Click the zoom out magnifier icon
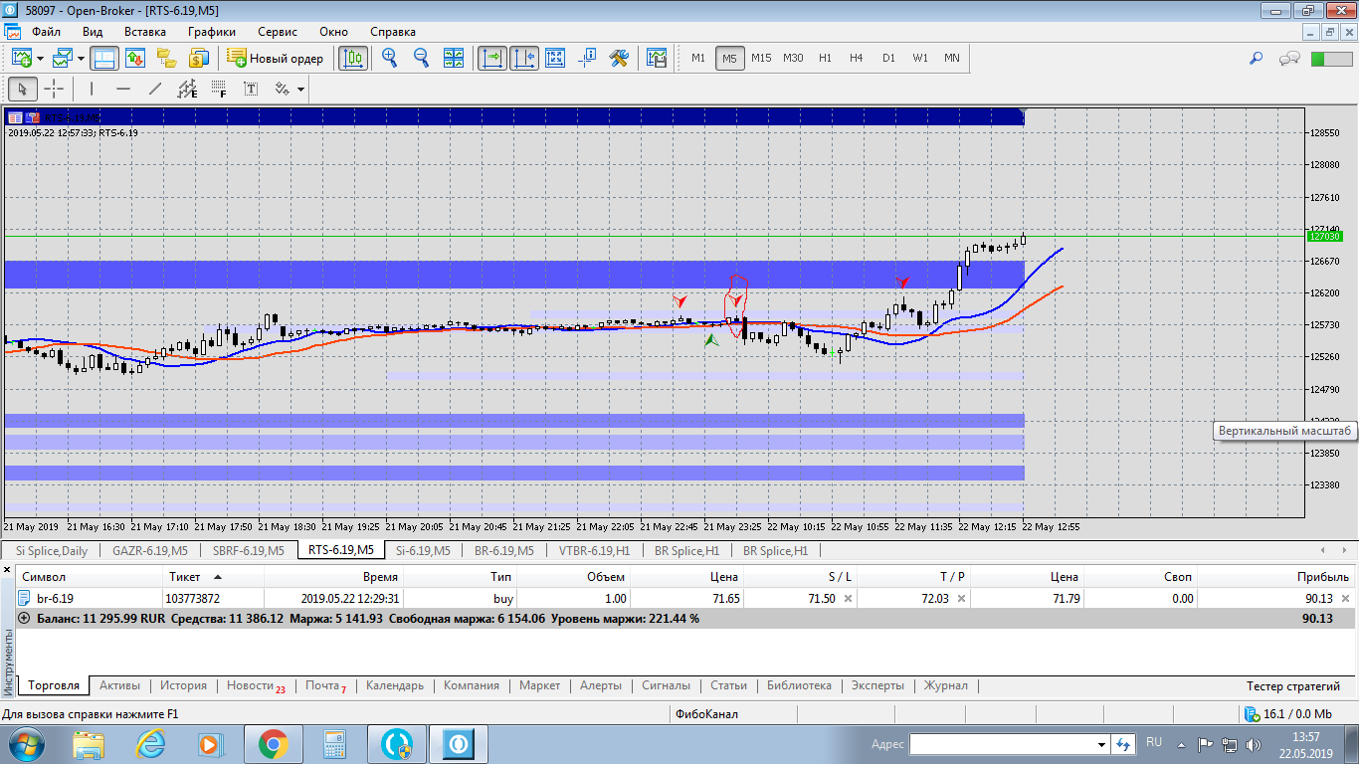The width and height of the screenshot is (1359, 764). 421,58
